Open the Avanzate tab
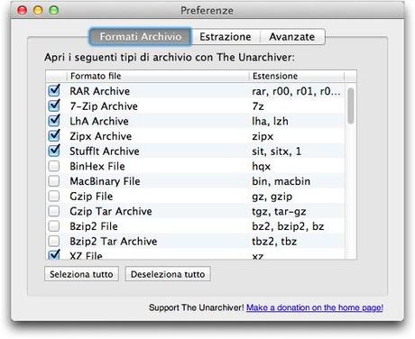The image size is (415, 339). pos(292,37)
